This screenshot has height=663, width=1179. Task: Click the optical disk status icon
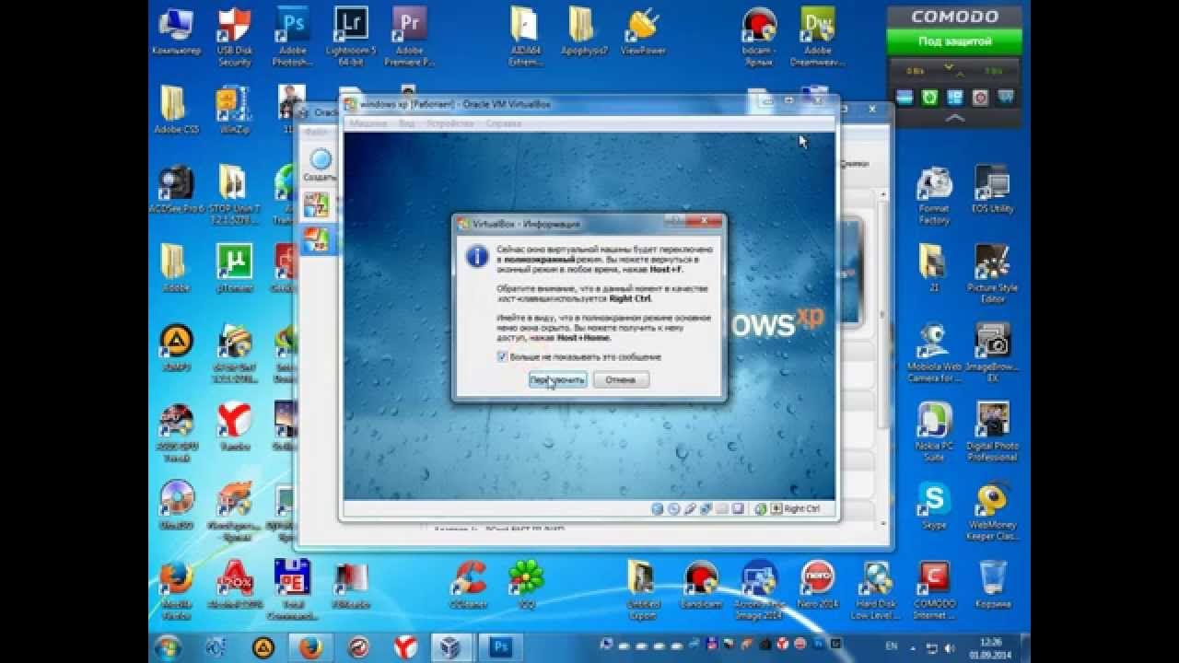pos(673,508)
